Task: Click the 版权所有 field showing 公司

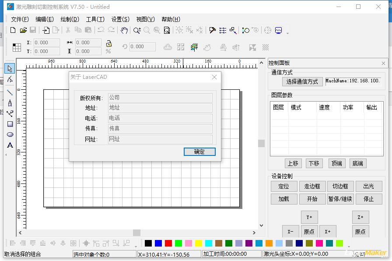Action: click(160, 98)
